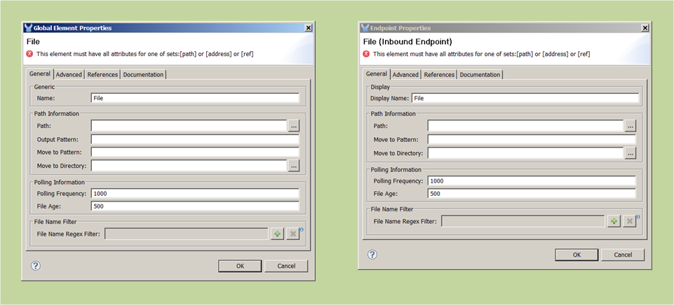674x305 pixels.
Task: Click Output Pattern field
Action: pos(195,139)
